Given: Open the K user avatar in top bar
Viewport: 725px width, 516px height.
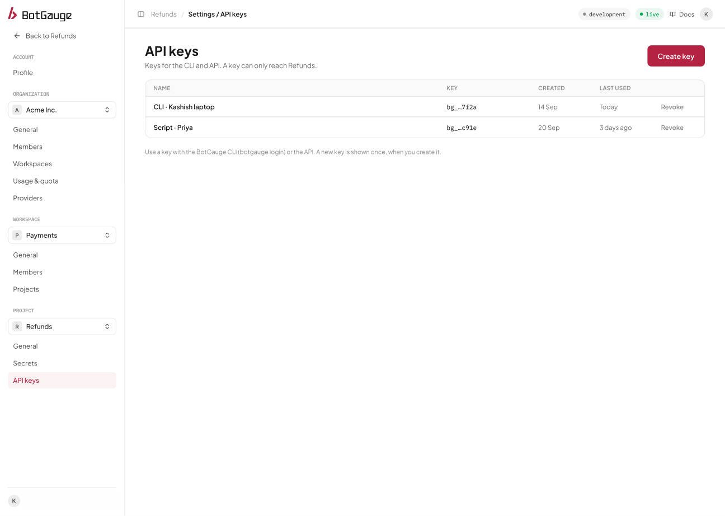Looking at the screenshot, I should pos(706,14).
